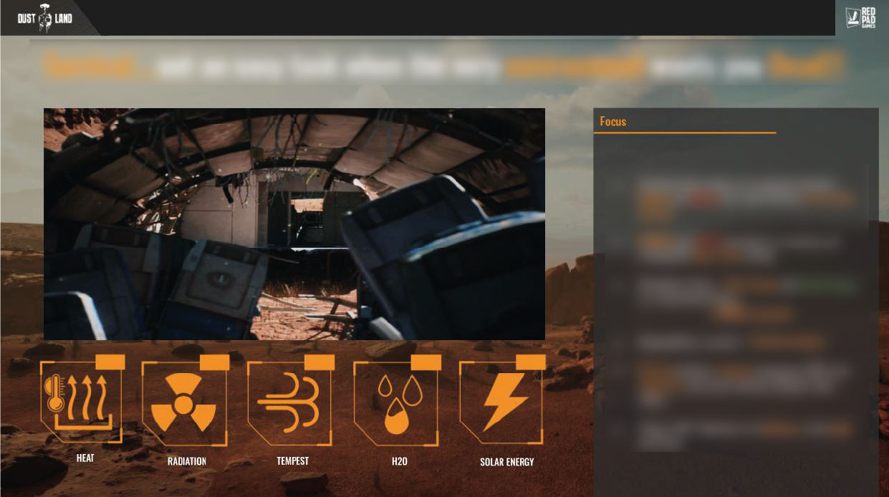Click the wrecked ship interior video thumbnail

point(294,223)
